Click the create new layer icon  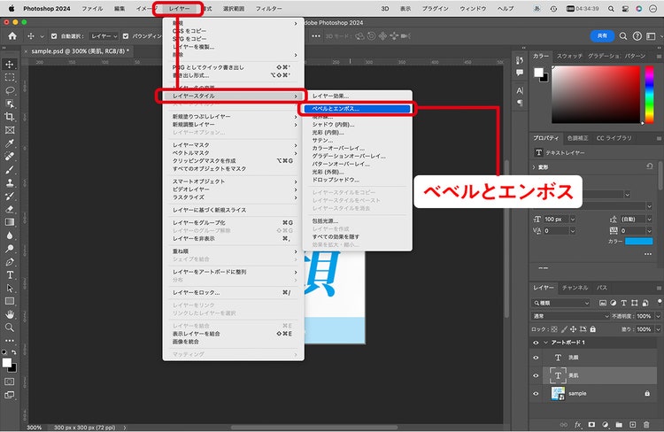coord(633,424)
